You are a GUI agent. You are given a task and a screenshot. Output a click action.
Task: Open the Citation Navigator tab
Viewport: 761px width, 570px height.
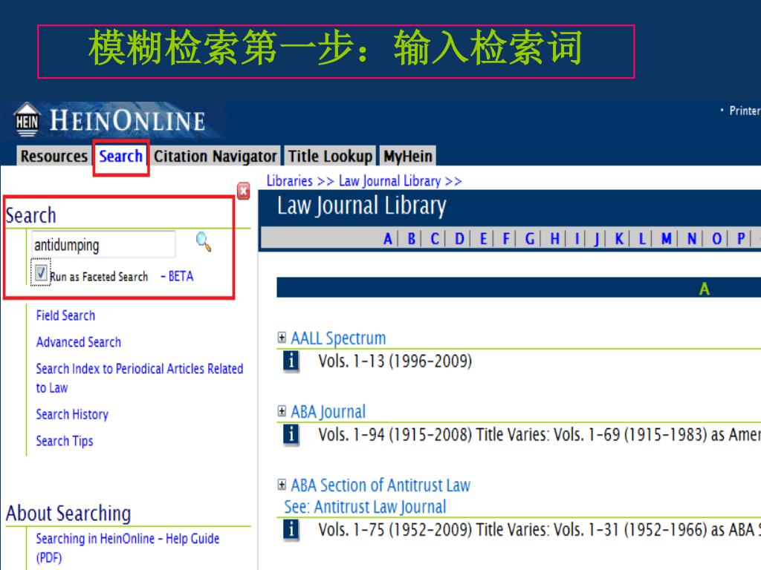(x=215, y=156)
